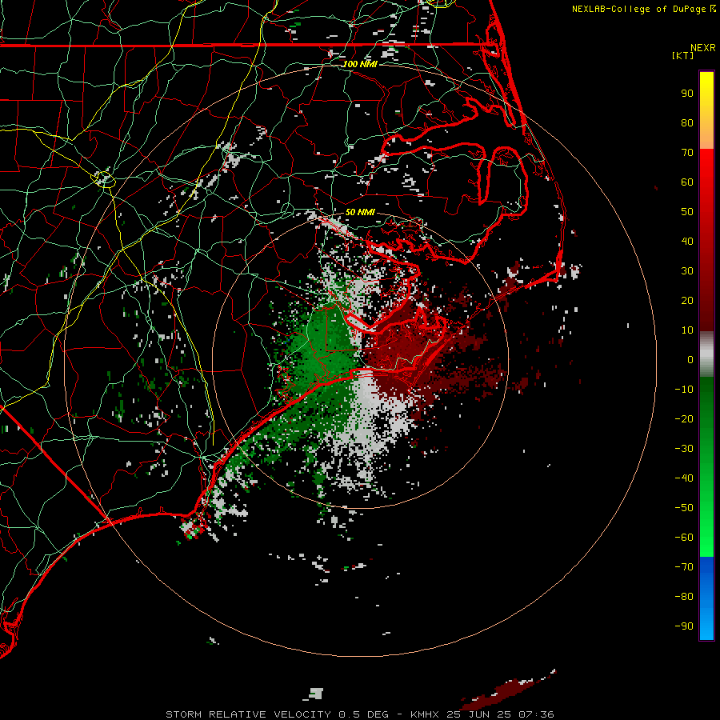The height and width of the screenshot is (720, 720).
Task: Click the yellow top segment of velocity color bar
Action: click(x=706, y=110)
